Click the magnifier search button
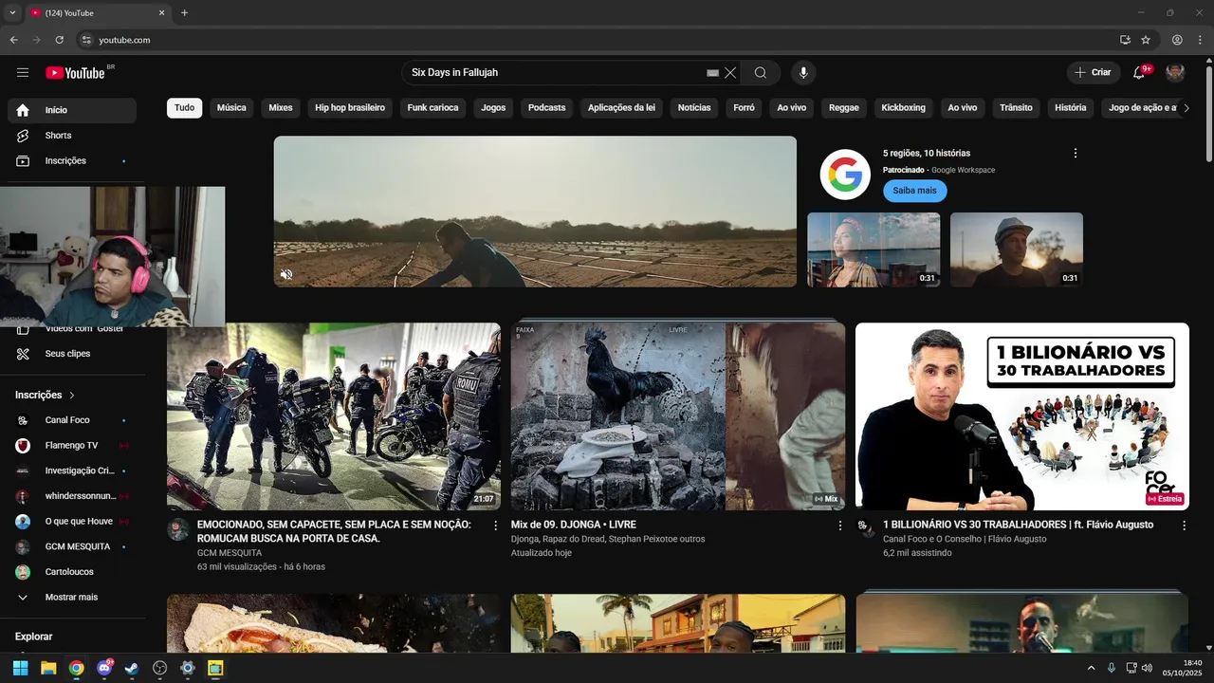Image resolution: width=1214 pixels, height=683 pixels. (x=761, y=73)
